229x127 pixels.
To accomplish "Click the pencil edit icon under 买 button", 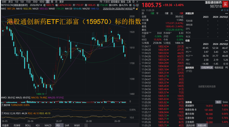I will [222, 10].
